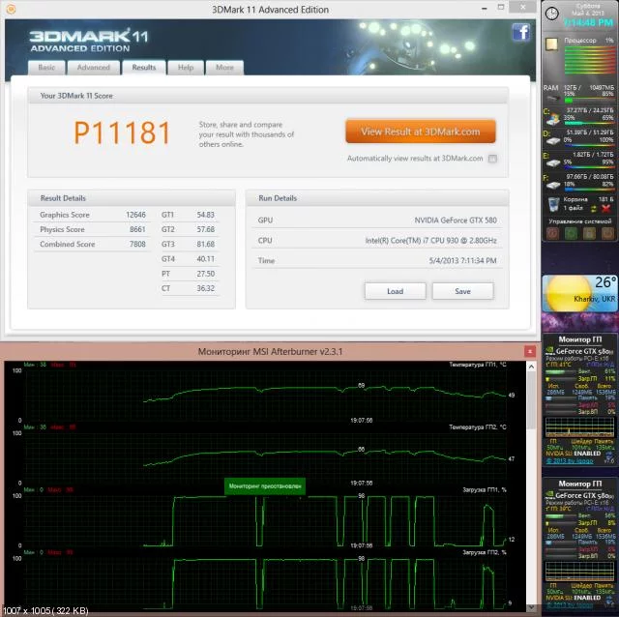The width and height of the screenshot is (619, 617).
Task: Click the Управление системой label in sidebar
Action: pos(580,221)
